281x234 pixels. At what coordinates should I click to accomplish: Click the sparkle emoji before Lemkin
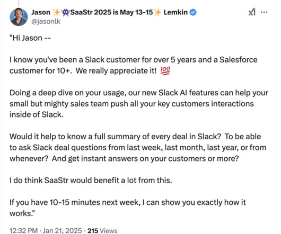157,12
